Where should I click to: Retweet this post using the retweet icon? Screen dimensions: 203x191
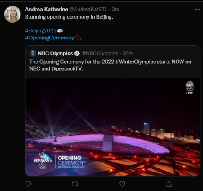[75, 184]
